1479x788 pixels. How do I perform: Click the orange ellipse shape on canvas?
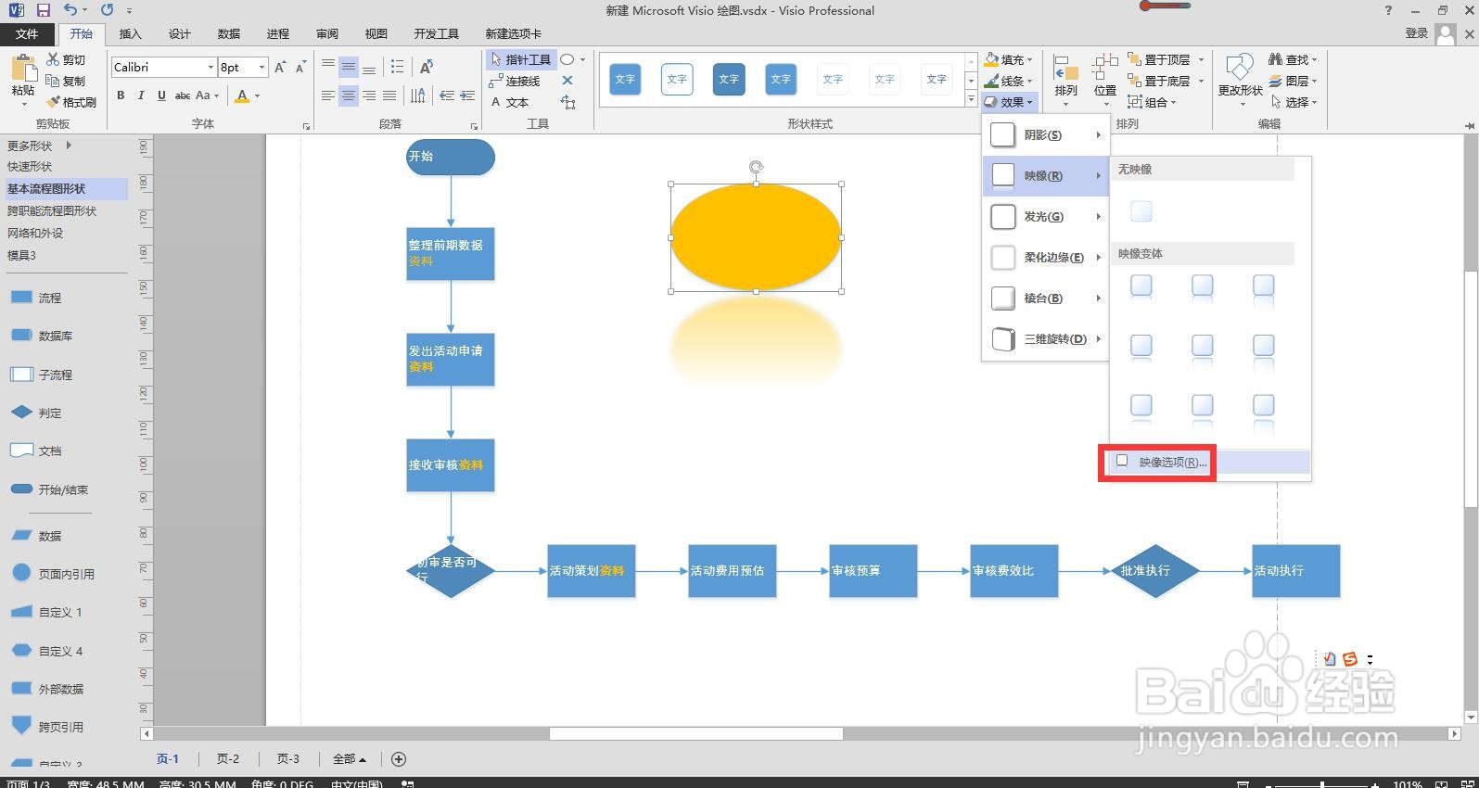point(756,237)
